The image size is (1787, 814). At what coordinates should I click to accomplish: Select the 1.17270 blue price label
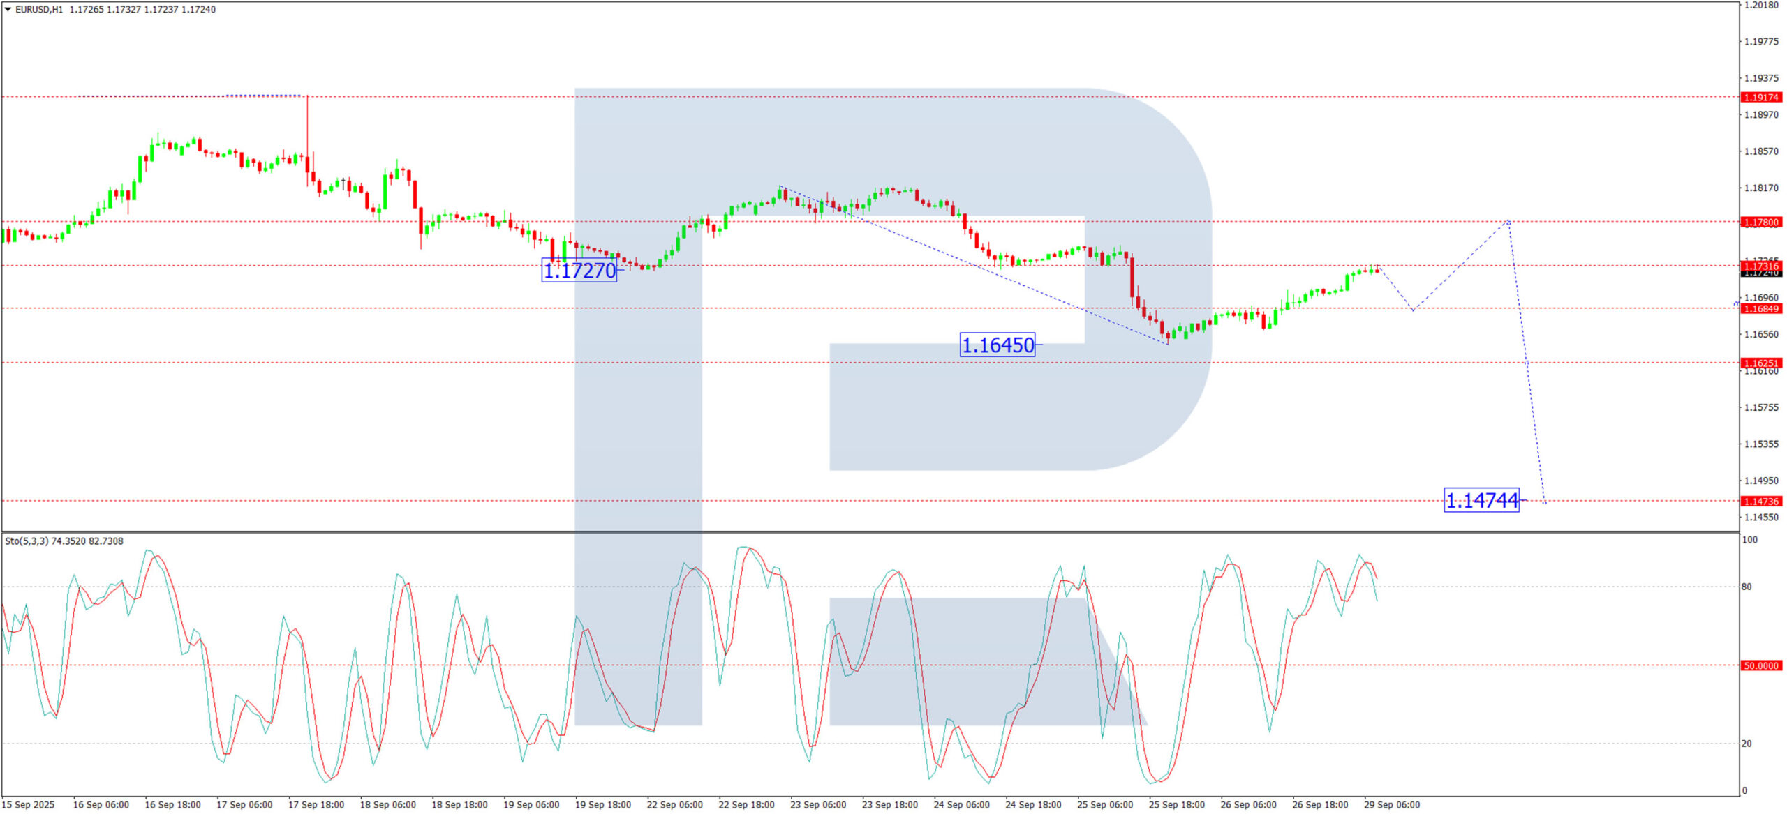tap(579, 271)
